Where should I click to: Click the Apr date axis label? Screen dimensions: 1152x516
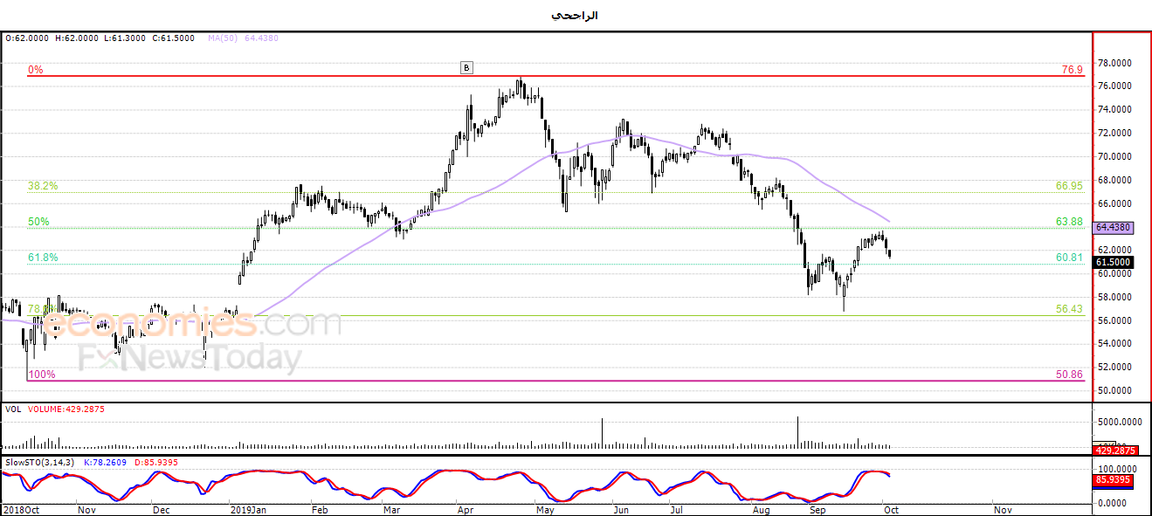[466, 509]
